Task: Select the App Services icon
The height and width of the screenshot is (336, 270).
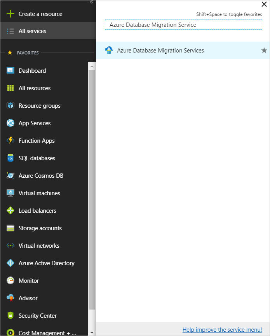Action: (10, 123)
